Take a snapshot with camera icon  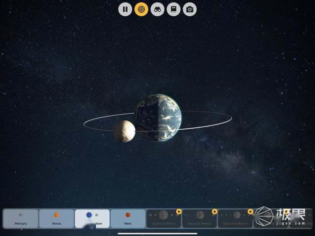pyautogui.click(x=189, y=9)
